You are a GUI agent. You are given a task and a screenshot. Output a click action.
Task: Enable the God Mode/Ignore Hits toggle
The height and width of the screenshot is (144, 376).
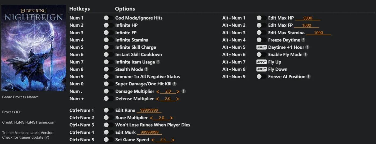pos(109,18)
